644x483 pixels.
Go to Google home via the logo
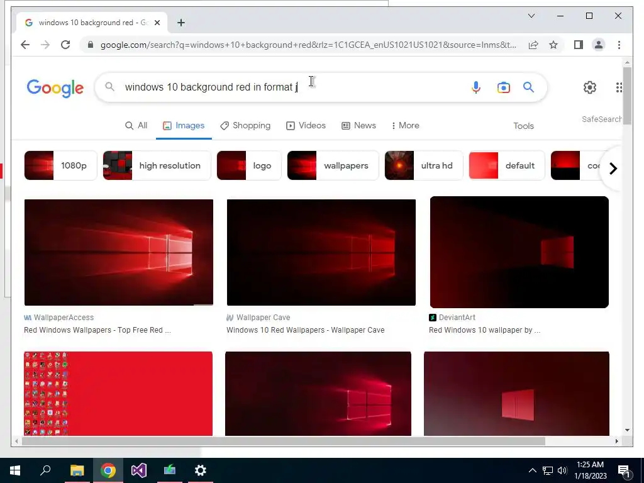(x=55, y=88)
